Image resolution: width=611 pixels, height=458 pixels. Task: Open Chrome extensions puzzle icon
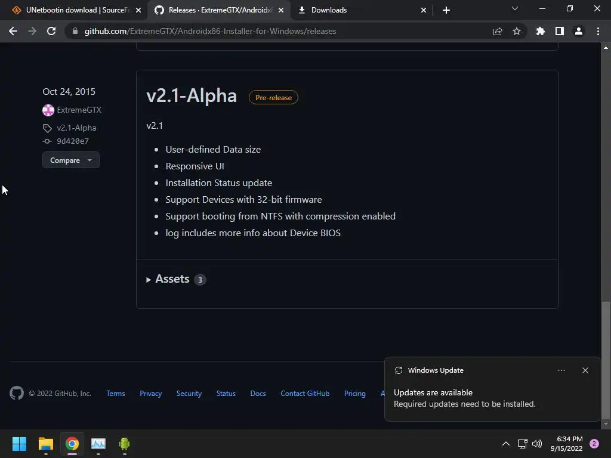541,31
